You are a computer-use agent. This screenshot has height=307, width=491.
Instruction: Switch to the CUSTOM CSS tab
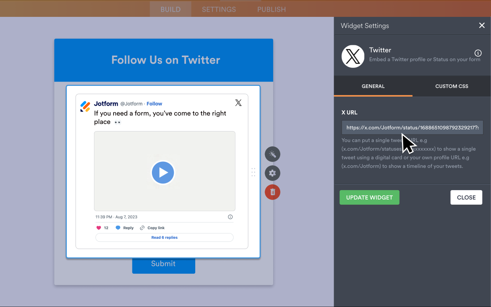451,86
